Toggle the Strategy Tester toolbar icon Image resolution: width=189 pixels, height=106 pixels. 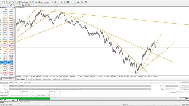point(16,2)
